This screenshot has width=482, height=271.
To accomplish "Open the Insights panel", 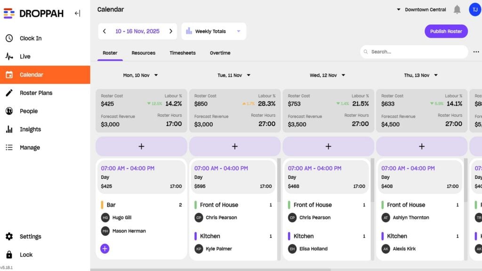I will 30,129.
